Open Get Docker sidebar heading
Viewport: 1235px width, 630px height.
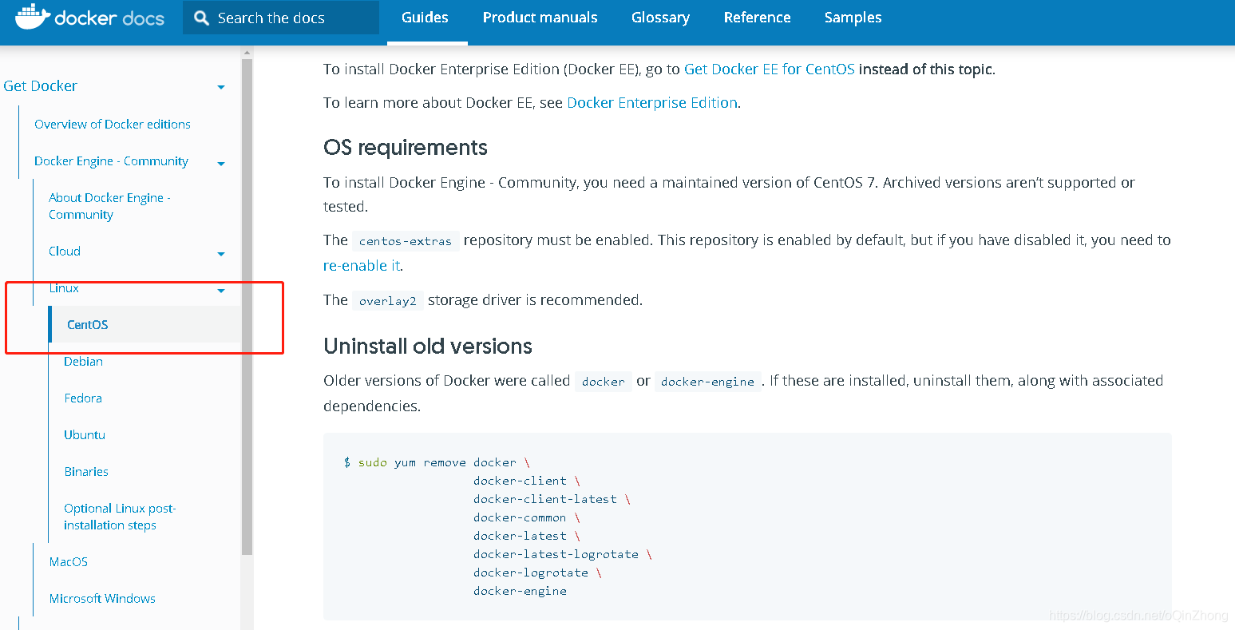coord(41,85)
